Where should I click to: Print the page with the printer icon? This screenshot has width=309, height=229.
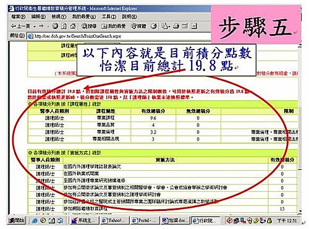(x=176, y=26)
